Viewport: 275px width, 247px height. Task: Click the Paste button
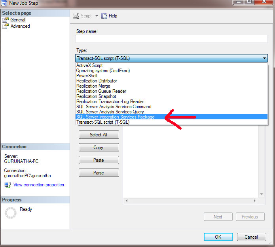99,160
